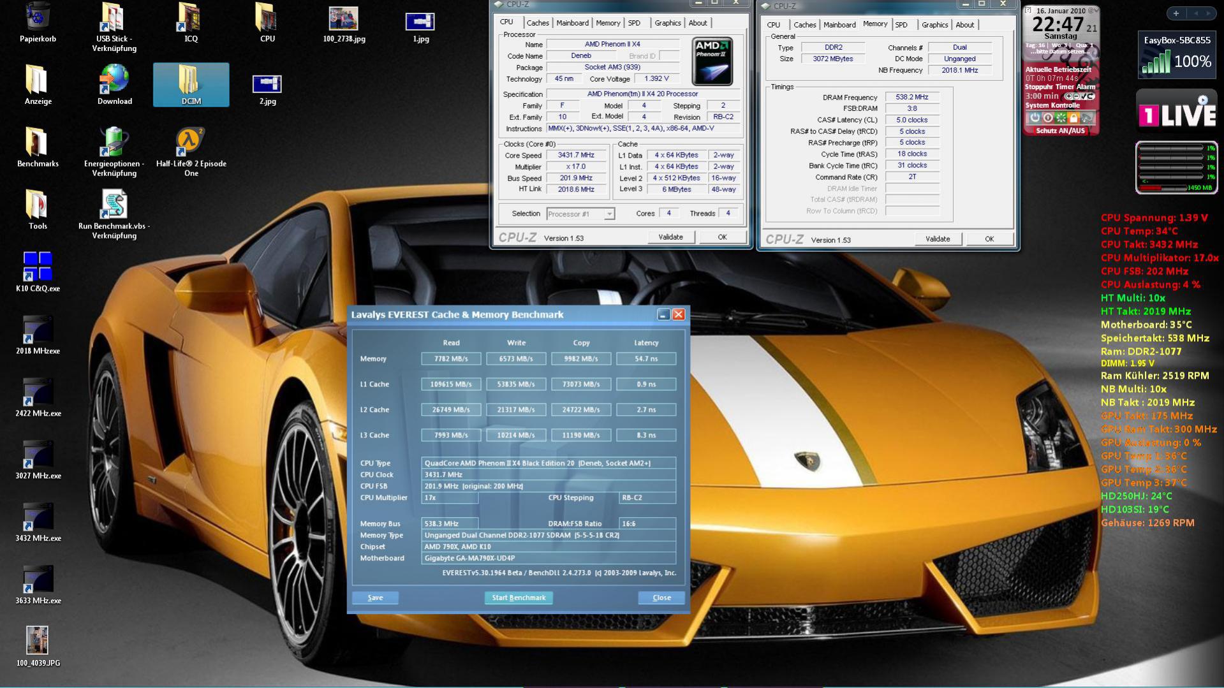Toggle the Schutz AN/AUS protection switch
Screen dimensions: 1224x688
click(x=1060, y=131)
